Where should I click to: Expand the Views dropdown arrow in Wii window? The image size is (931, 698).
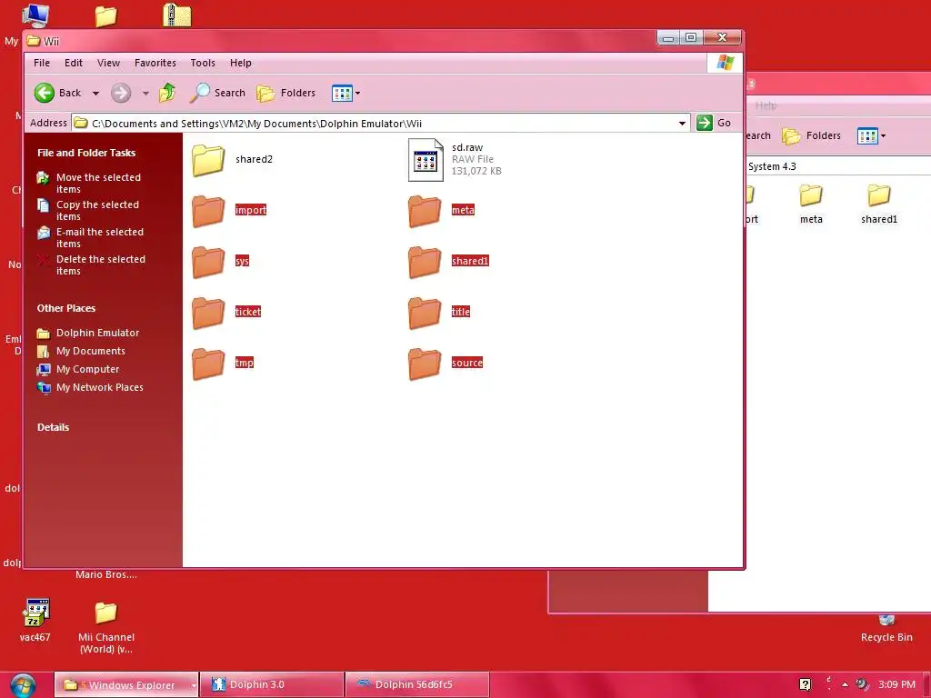357,94
